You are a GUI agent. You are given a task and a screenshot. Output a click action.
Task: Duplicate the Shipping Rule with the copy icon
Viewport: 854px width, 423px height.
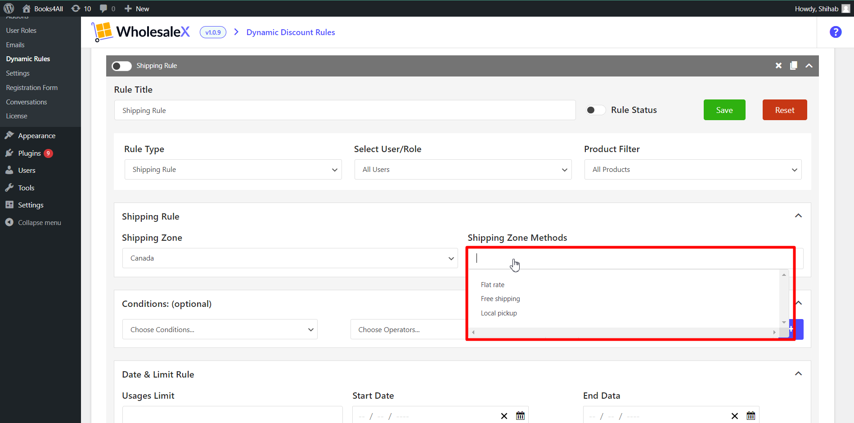tap(794, 66)
